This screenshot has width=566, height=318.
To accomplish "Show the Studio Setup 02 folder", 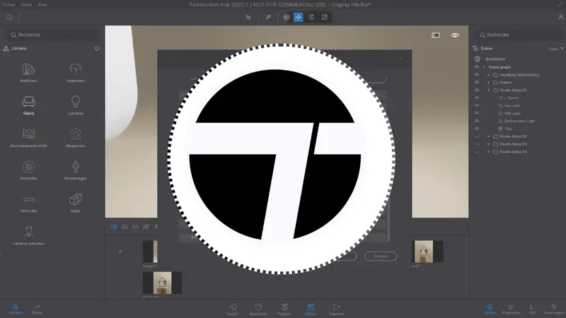I will 477,136.
